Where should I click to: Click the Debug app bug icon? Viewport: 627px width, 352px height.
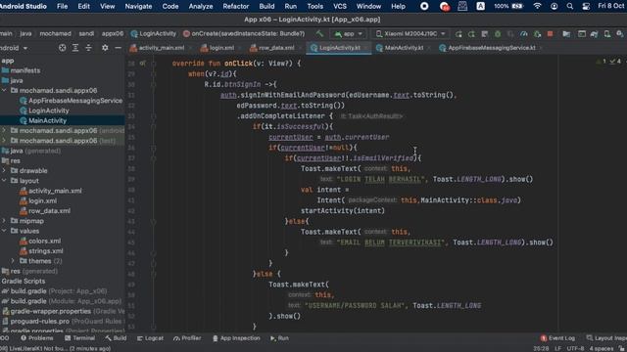pyautogui.click(x=498, y=34)
